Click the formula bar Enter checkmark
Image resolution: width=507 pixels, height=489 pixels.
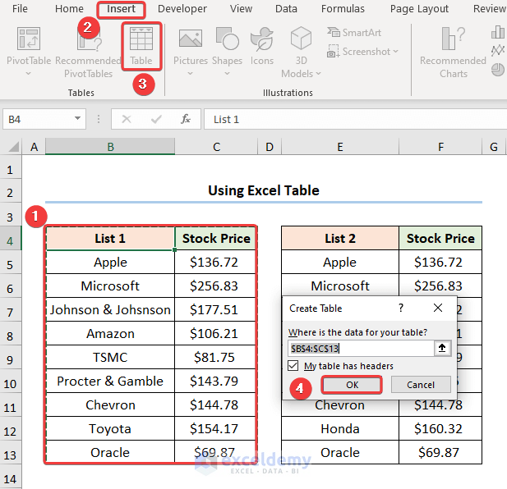(x=156, y=120)
